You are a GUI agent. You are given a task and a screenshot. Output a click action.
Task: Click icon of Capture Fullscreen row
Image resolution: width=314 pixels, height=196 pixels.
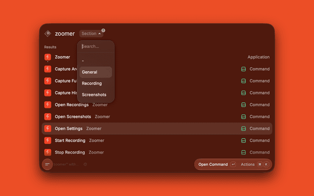click(48, 81)
